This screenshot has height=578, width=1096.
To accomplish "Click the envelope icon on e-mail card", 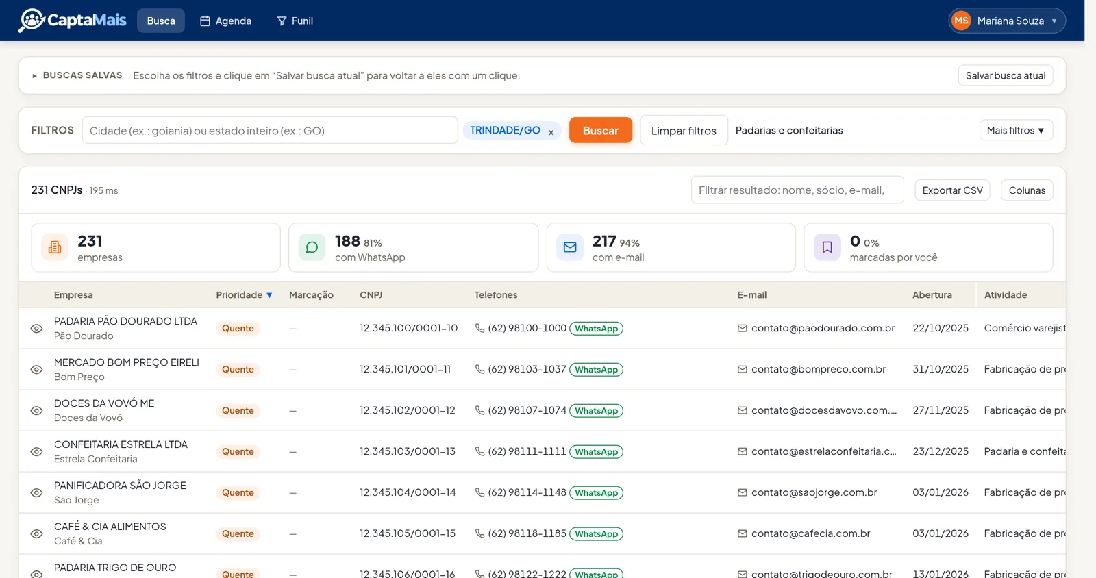I will [x=570, y=247].
